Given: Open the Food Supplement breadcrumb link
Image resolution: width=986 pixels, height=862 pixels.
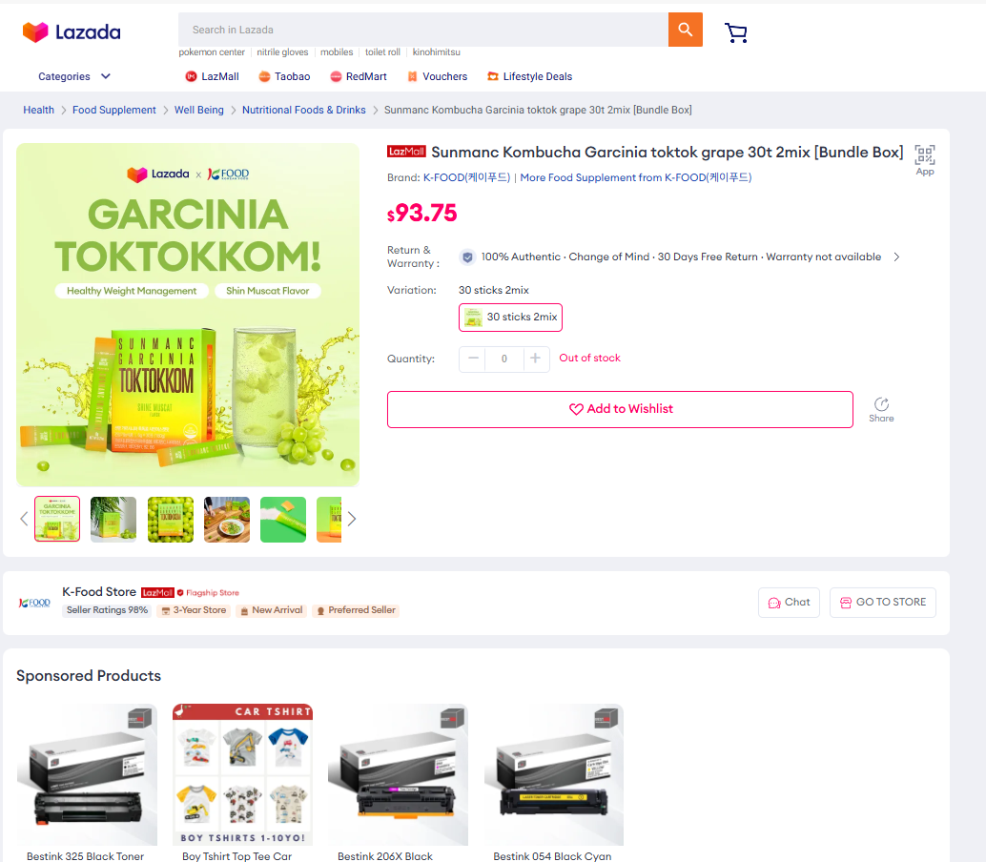Looking at the screenshot, I should pyautogui.click(x=113, y=110).
